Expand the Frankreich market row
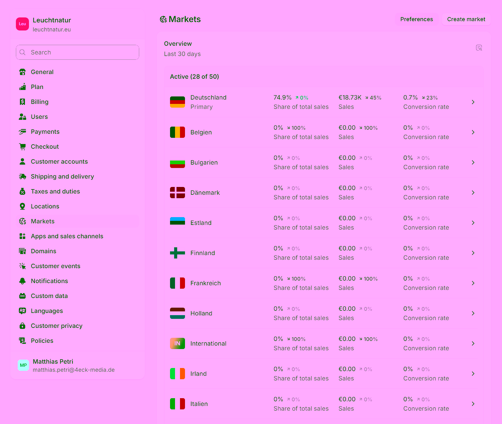The width and height of the screenshot is (502, 424). pos(473,283)
